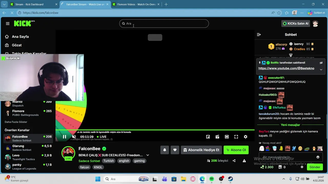Expand the chat leaderboard handle

pos(291,55)
